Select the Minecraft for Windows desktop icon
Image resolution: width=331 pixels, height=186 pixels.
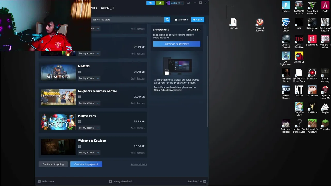[x=312, y=126]
